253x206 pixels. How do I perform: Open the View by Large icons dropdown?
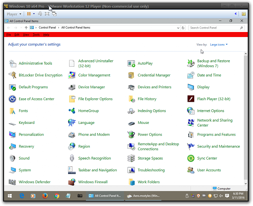point(219,45)
